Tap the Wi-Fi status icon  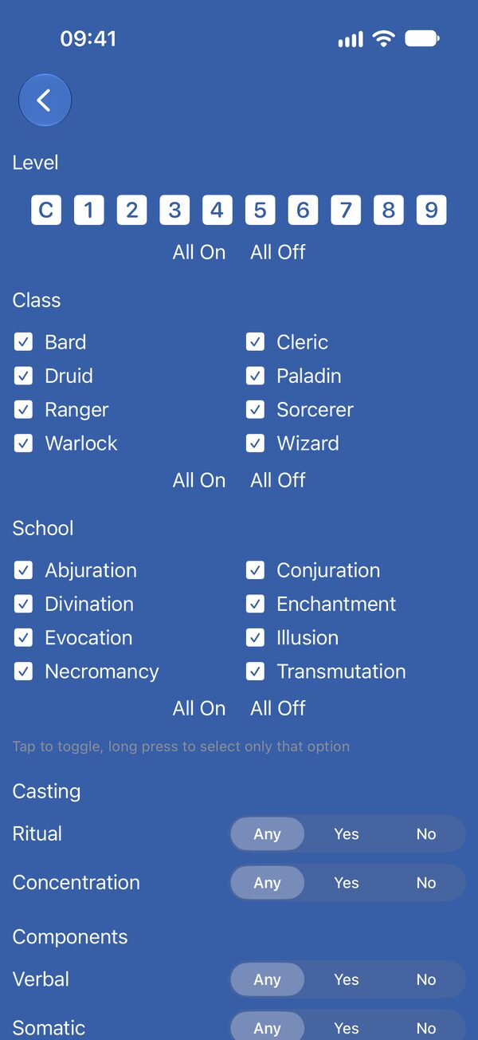(x=384, y=38)
